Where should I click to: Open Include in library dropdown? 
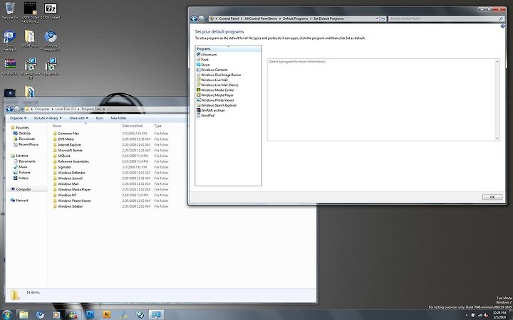tap(48, 118)
